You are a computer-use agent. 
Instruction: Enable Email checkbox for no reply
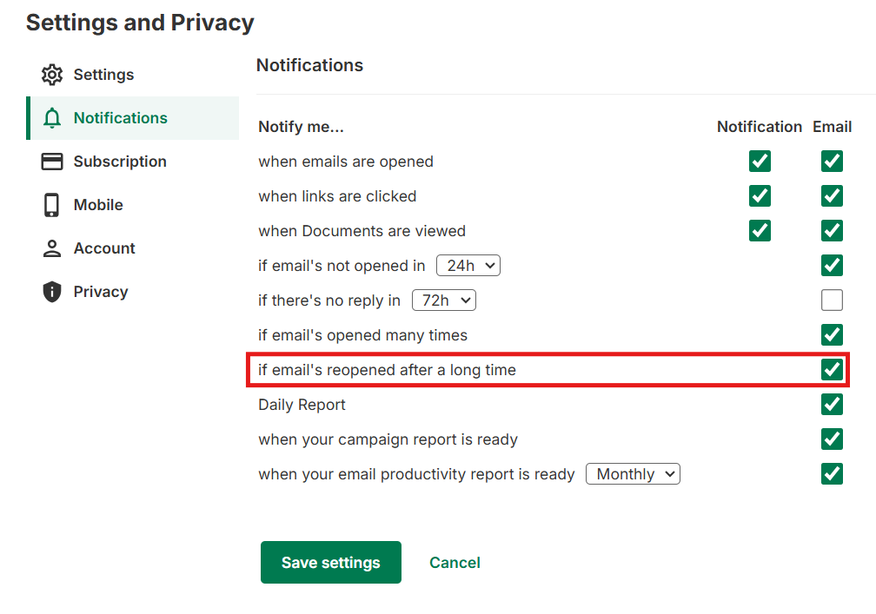832,300
